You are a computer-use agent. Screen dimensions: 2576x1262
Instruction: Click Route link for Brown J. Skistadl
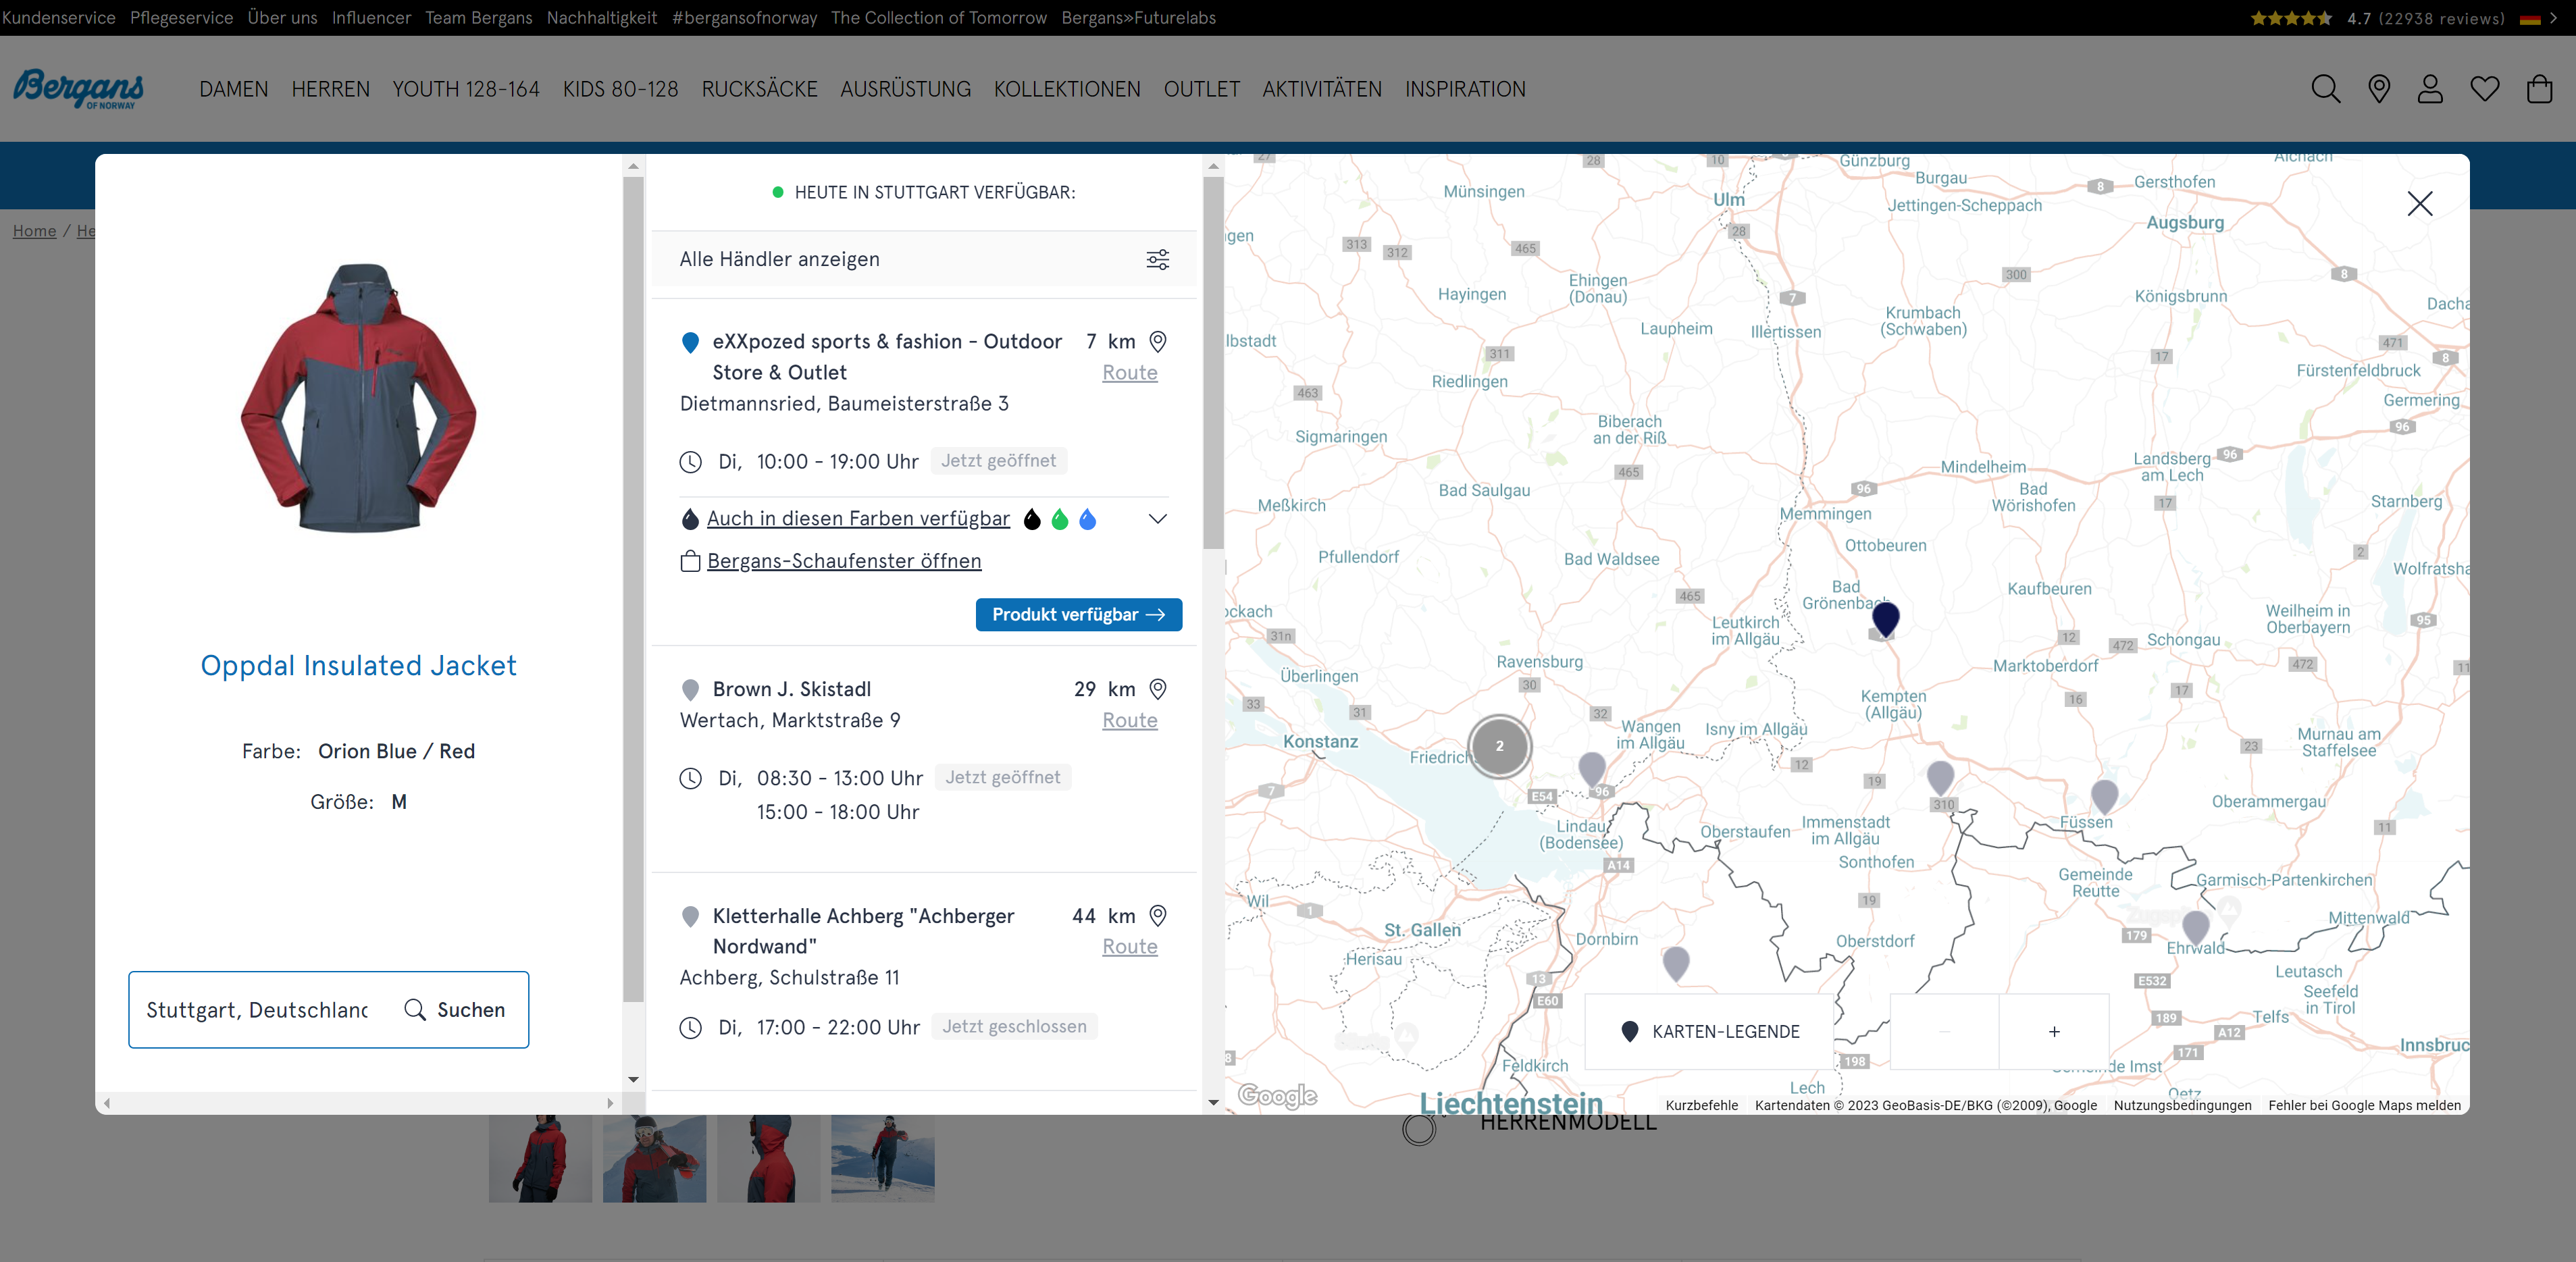1129,720
